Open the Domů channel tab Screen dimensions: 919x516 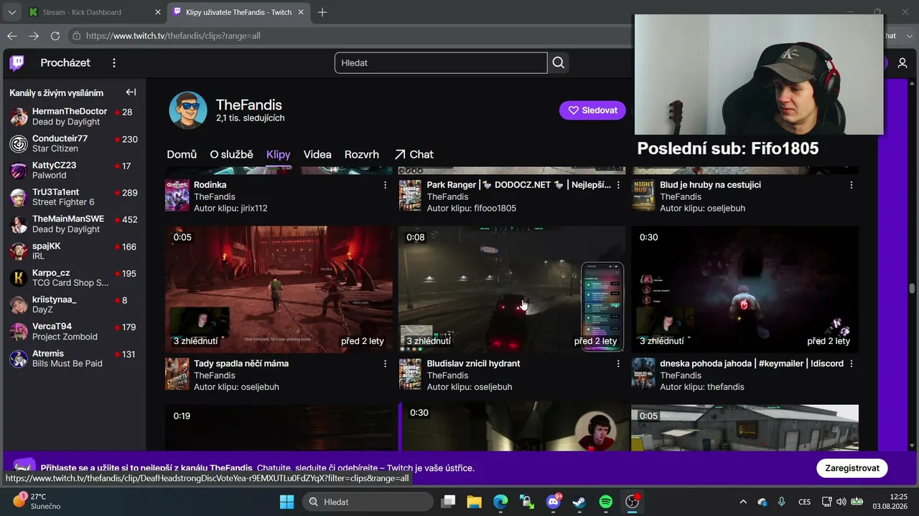click(x=182, y=154)
